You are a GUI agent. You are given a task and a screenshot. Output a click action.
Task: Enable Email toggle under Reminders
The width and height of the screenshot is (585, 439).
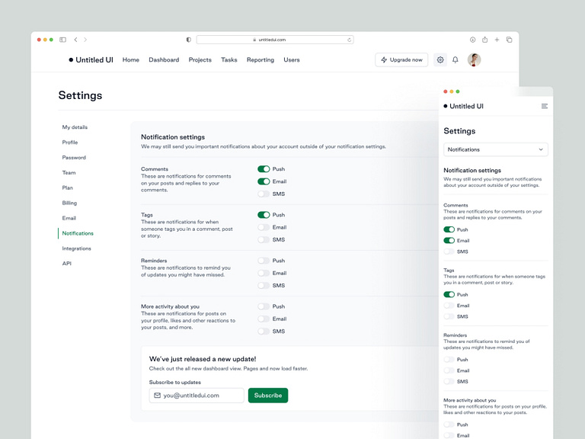click(264, 273)
